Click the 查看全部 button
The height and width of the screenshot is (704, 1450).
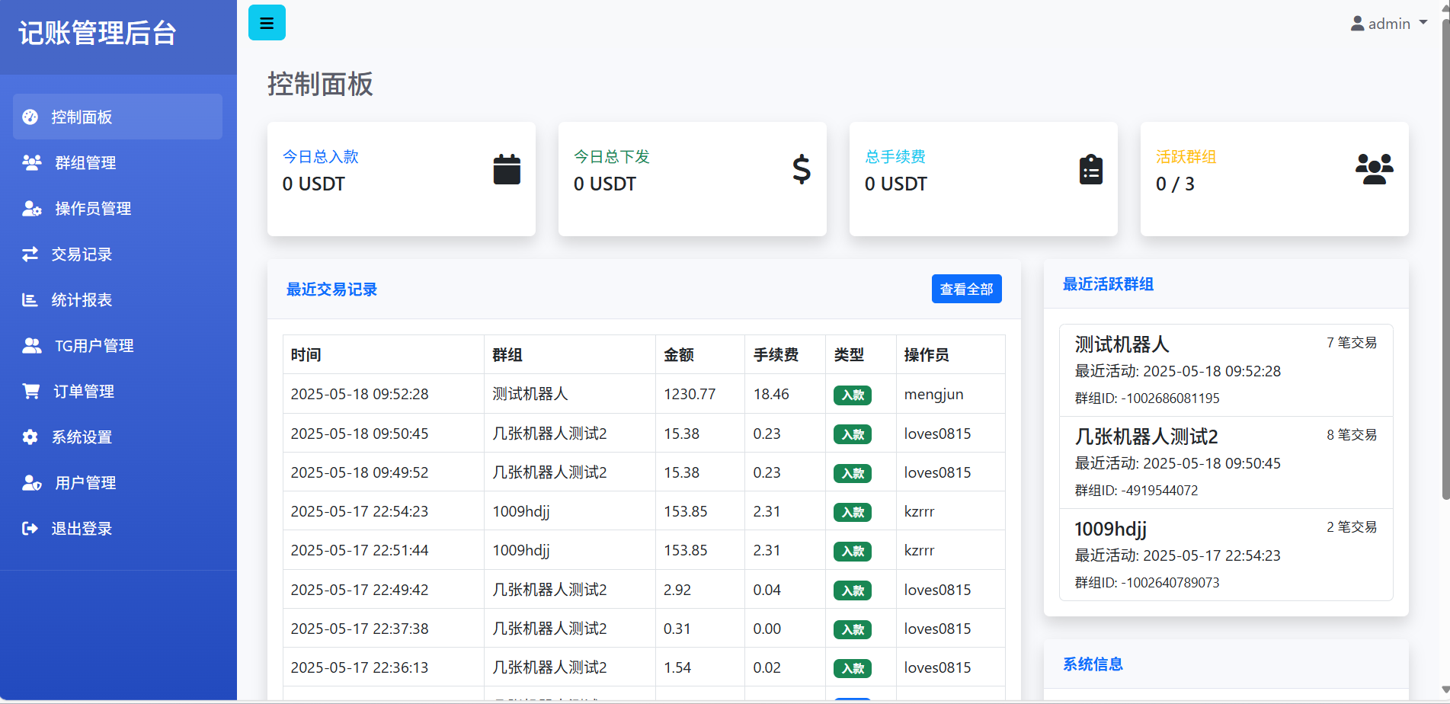point(966,289)
